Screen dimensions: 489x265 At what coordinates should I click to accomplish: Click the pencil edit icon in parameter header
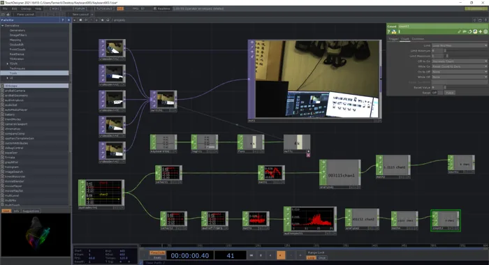460,32
